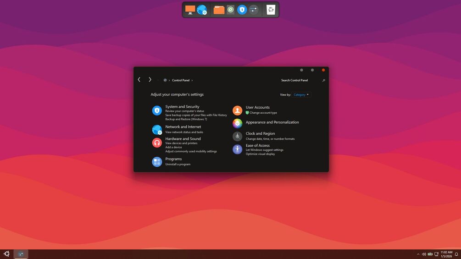Click Review your computer's status link
Image resolution: width=461 pixels, height=259 pixels.
[185, 111]
